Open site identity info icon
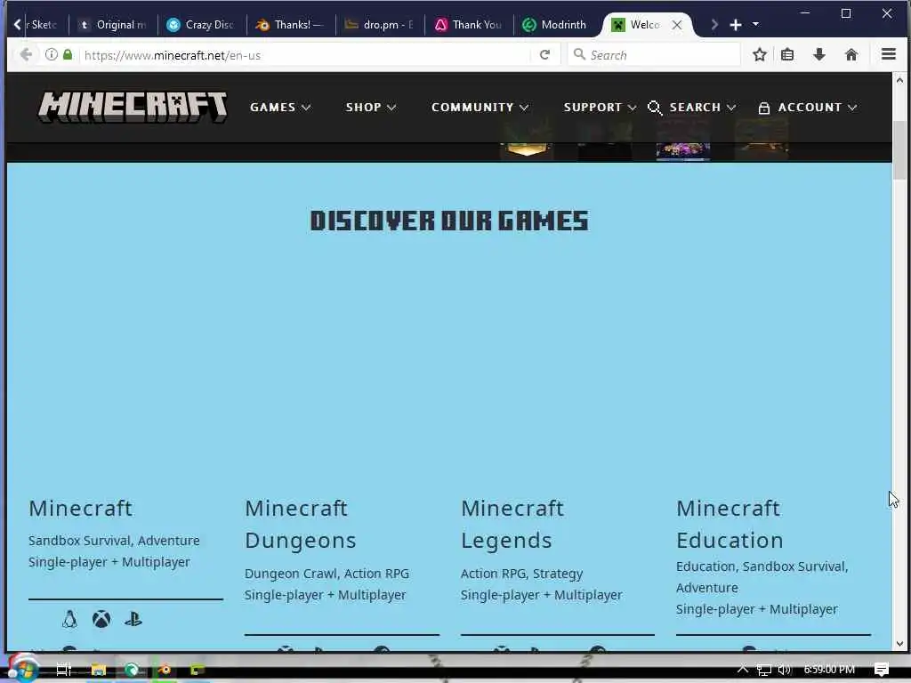911x683 pixels. 51,54
